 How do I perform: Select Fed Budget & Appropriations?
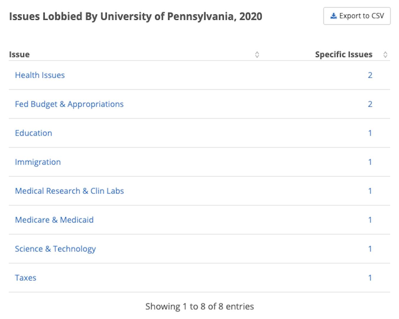click(69, 104)
